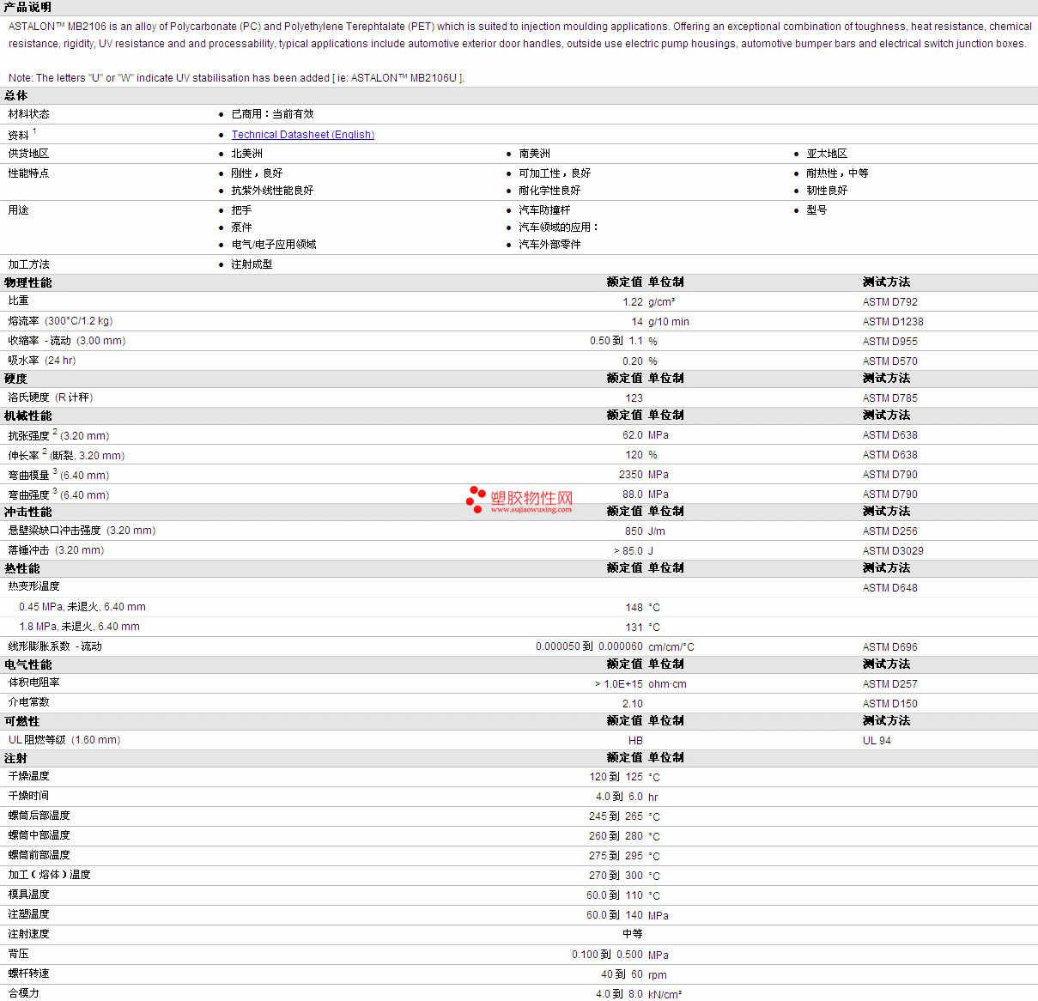This screenshot has width=1038, height=1001.
Task: Click 注射速度 value 中等
Action: click(633, 934)
